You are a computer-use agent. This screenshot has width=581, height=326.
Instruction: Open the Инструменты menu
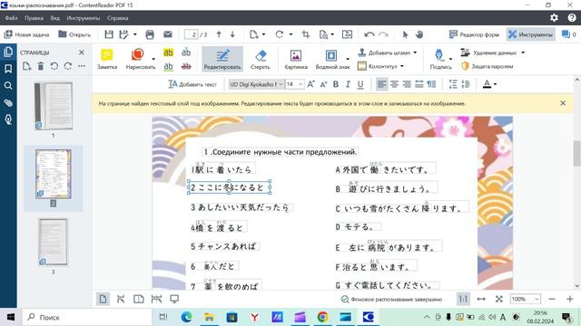[84, 18]
